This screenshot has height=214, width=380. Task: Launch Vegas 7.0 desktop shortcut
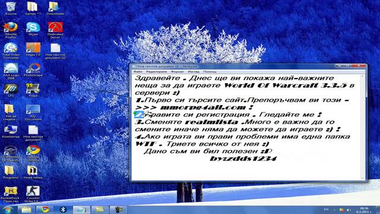pyautogui.click(x=33, y=50)
